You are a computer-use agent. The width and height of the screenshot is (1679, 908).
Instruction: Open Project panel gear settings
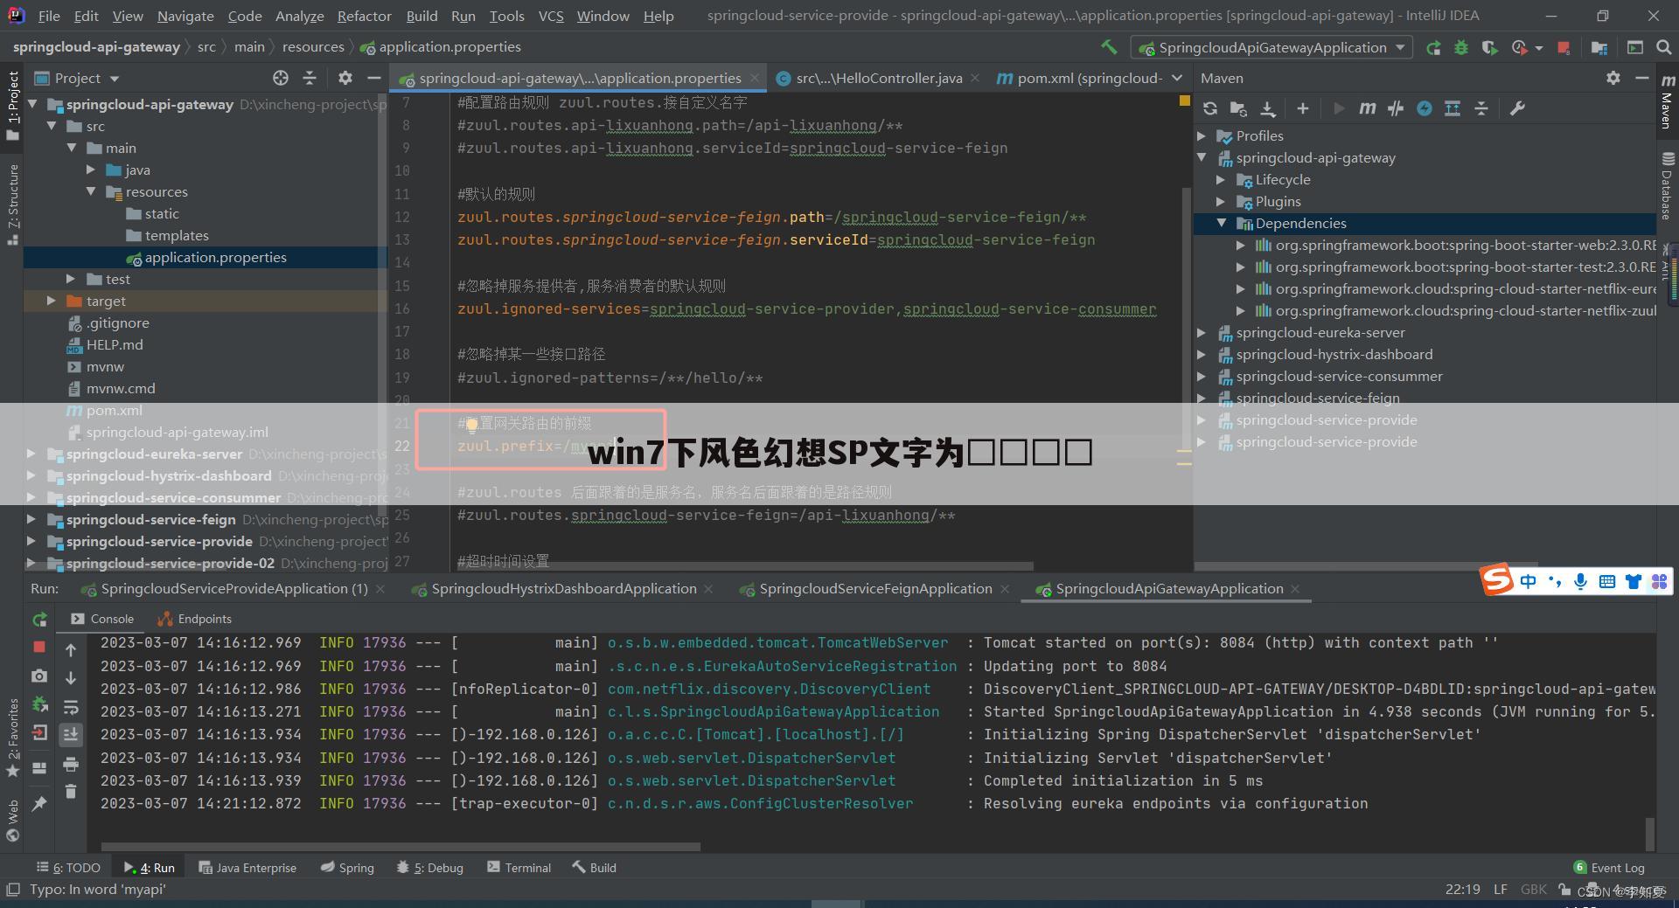click(345, 78)
